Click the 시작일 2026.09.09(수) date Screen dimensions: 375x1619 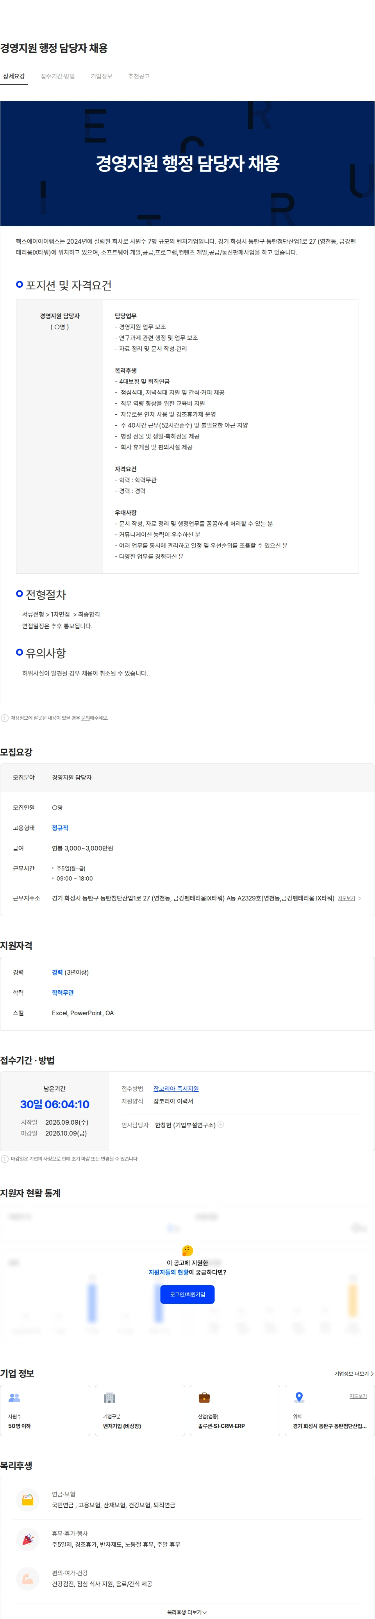(x=67, y=1122)
